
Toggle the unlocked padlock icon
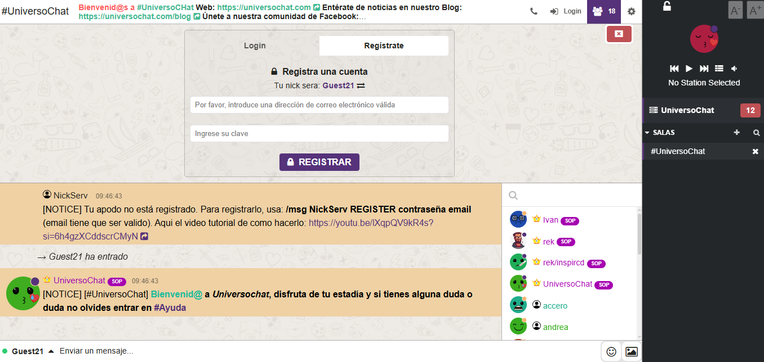[x=667, y=7]
